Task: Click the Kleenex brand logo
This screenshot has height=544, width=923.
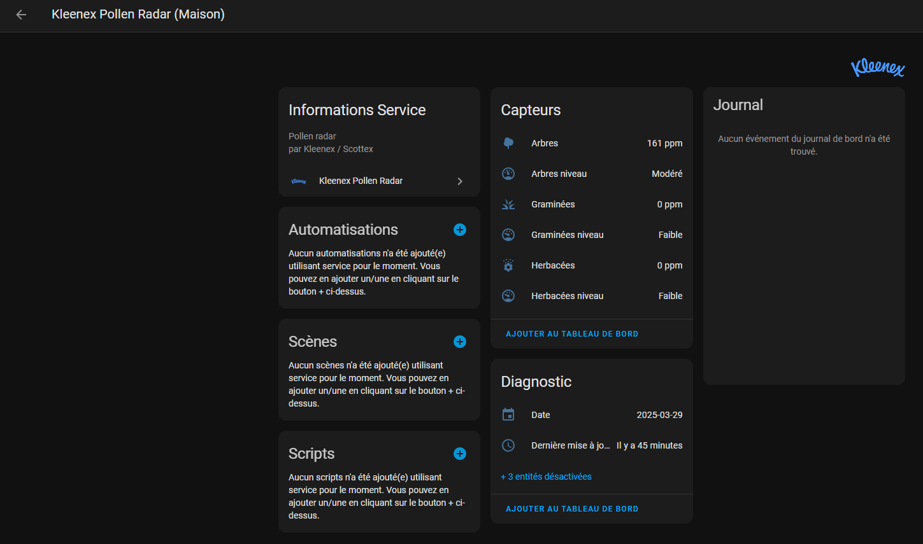Action: [x=878, y=67]
